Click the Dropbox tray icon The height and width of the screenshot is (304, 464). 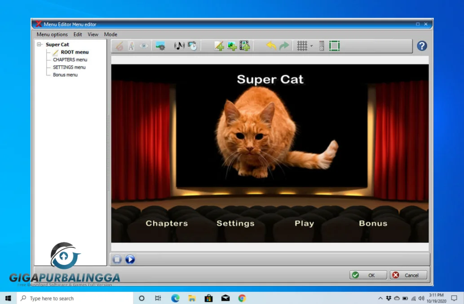(389, 298)
